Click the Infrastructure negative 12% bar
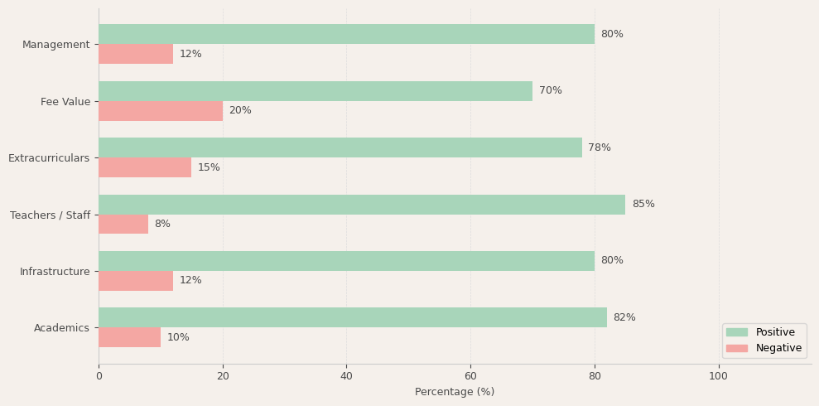 pyautogui.click(x=136, y=281)
